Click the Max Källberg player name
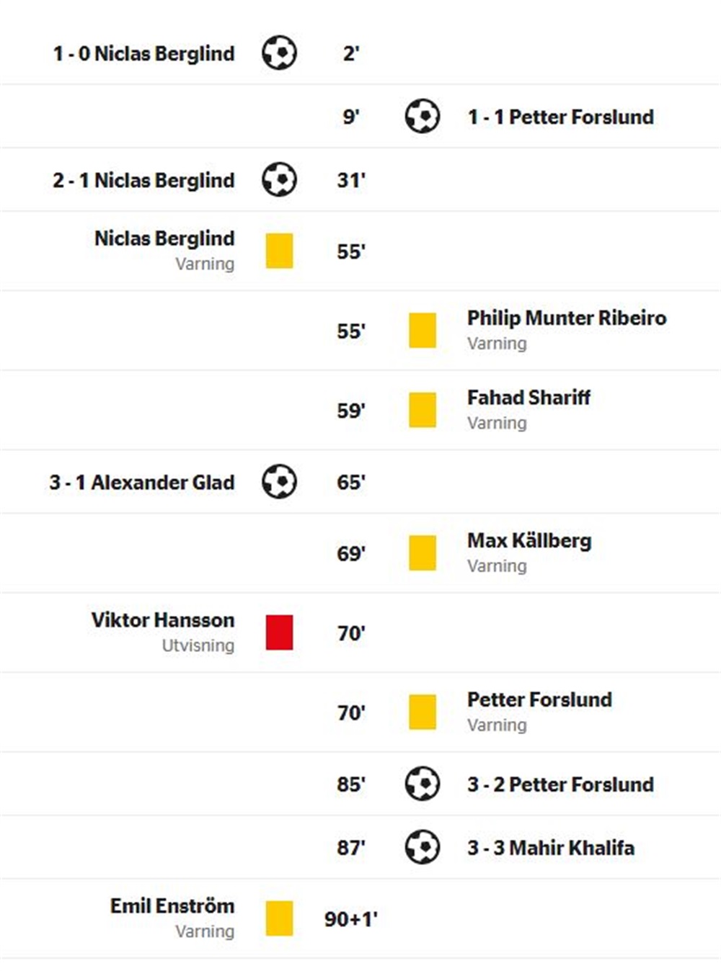 click(529, 540)
